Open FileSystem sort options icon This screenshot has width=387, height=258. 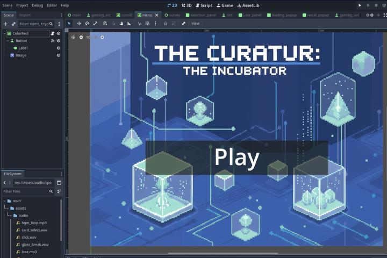(x=59, y=191)
